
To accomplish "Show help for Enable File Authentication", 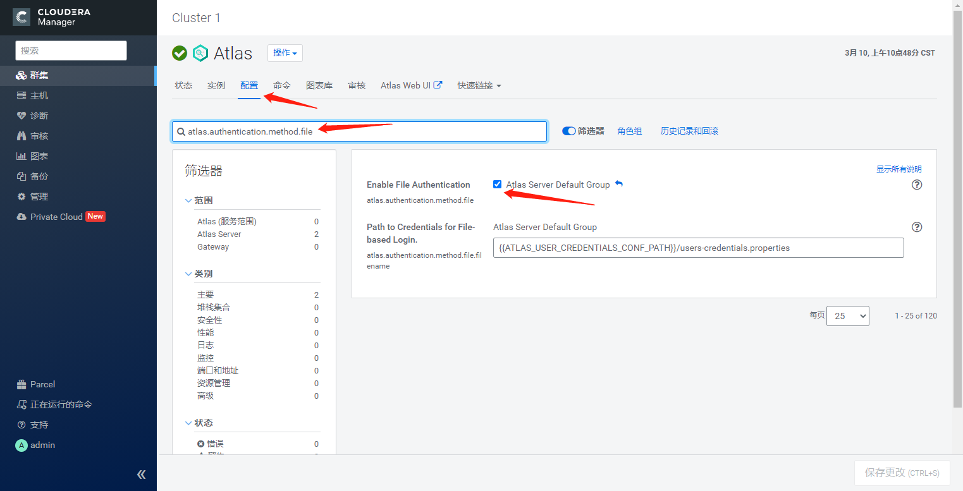I will point(917,185).
